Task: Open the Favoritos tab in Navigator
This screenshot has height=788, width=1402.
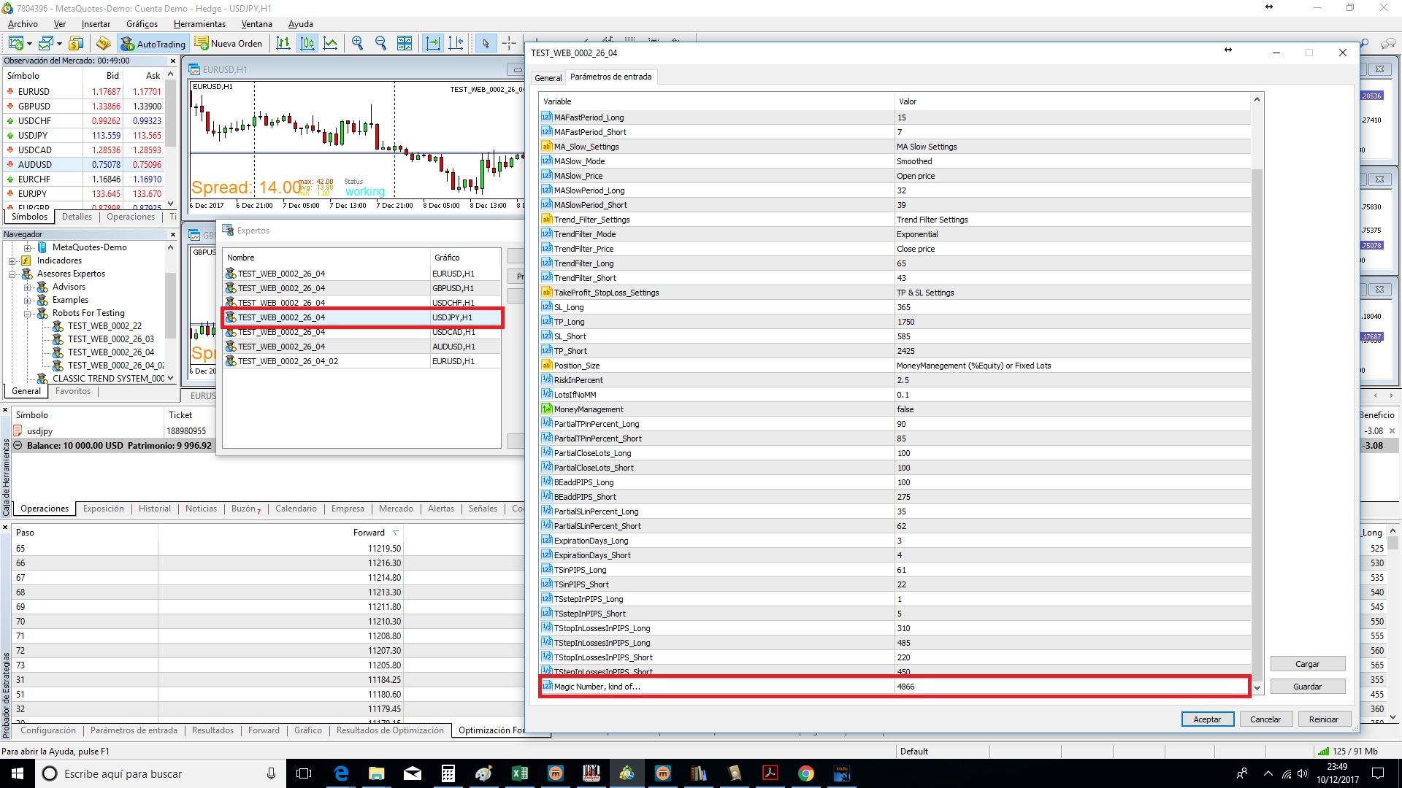Action: (73, 391)
